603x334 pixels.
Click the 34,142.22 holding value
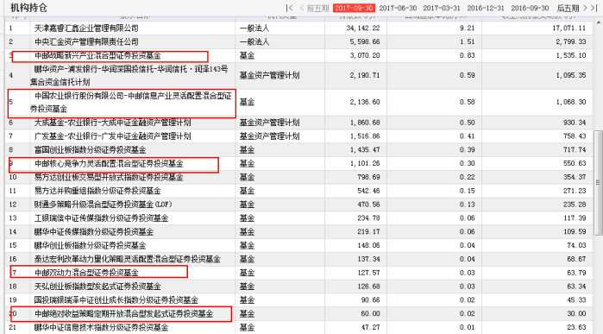click(362, 28)
